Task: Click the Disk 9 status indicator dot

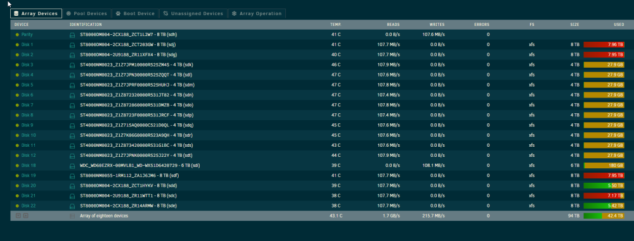Action: (x=17, y=125)
